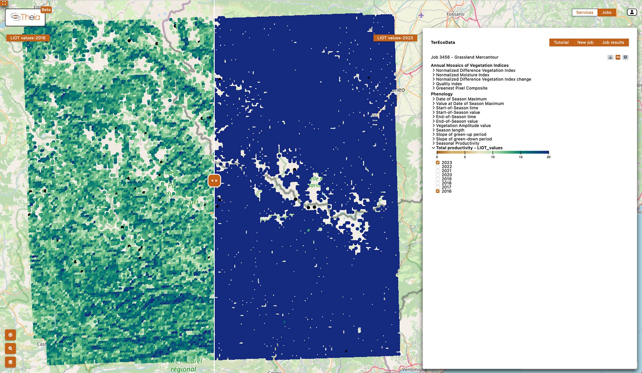Open the layers stack icon
Viewport: 642px width, 373px height.
(10, 362)
